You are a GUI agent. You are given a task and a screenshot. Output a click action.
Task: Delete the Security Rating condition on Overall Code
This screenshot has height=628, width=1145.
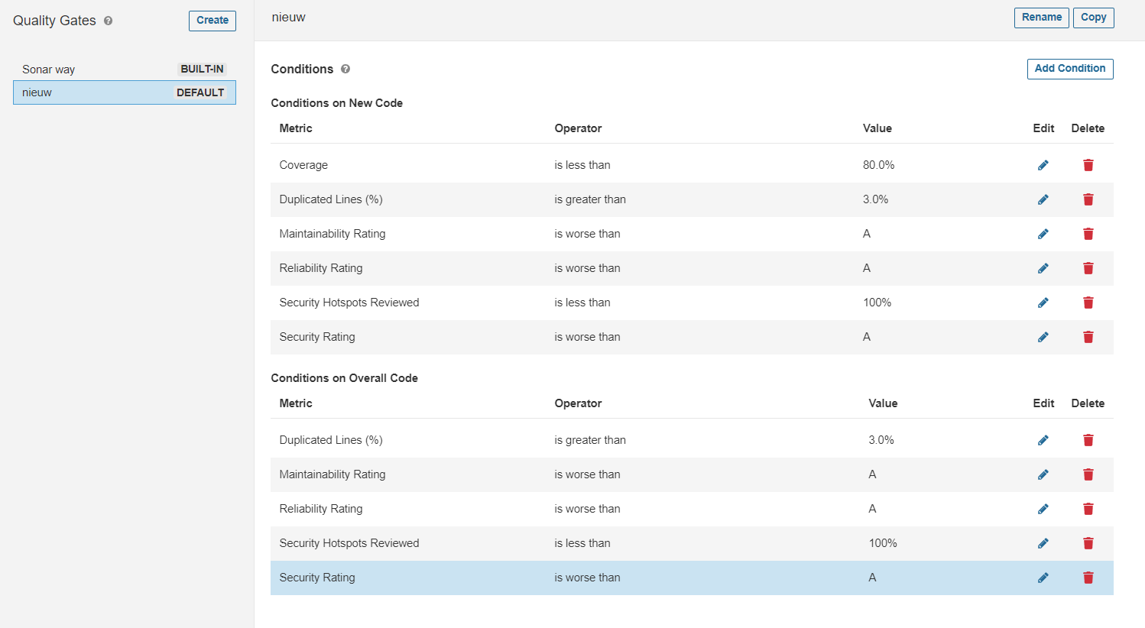[1088, 578]
